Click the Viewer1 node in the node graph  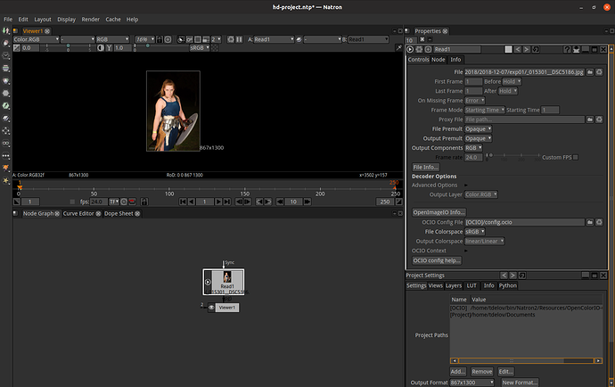[x=226, y=308]
